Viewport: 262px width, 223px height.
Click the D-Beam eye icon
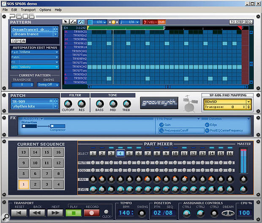(228, 213)
